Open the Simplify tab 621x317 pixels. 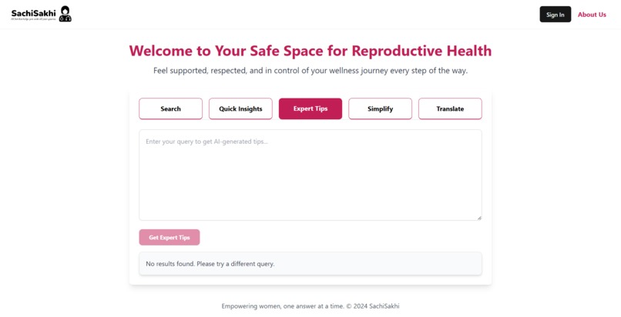(x=380, y=108)
